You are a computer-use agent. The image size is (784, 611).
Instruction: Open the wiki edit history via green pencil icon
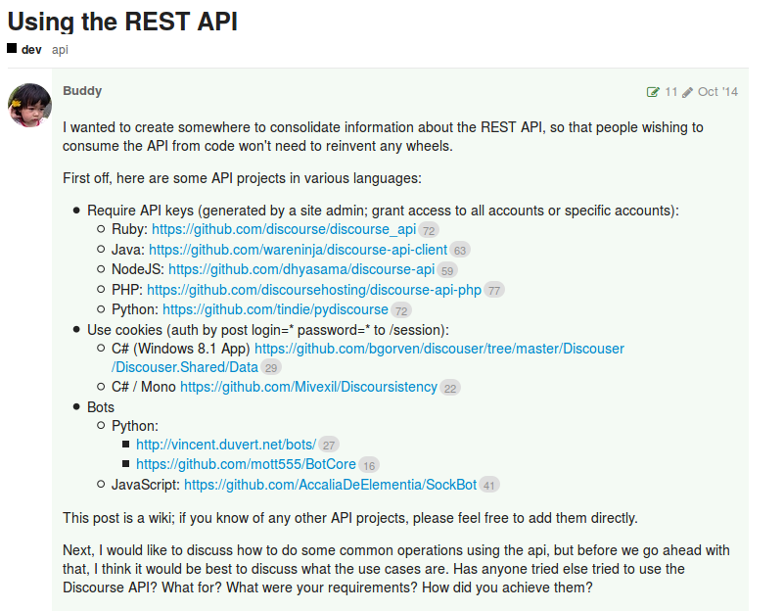(654, 91)
